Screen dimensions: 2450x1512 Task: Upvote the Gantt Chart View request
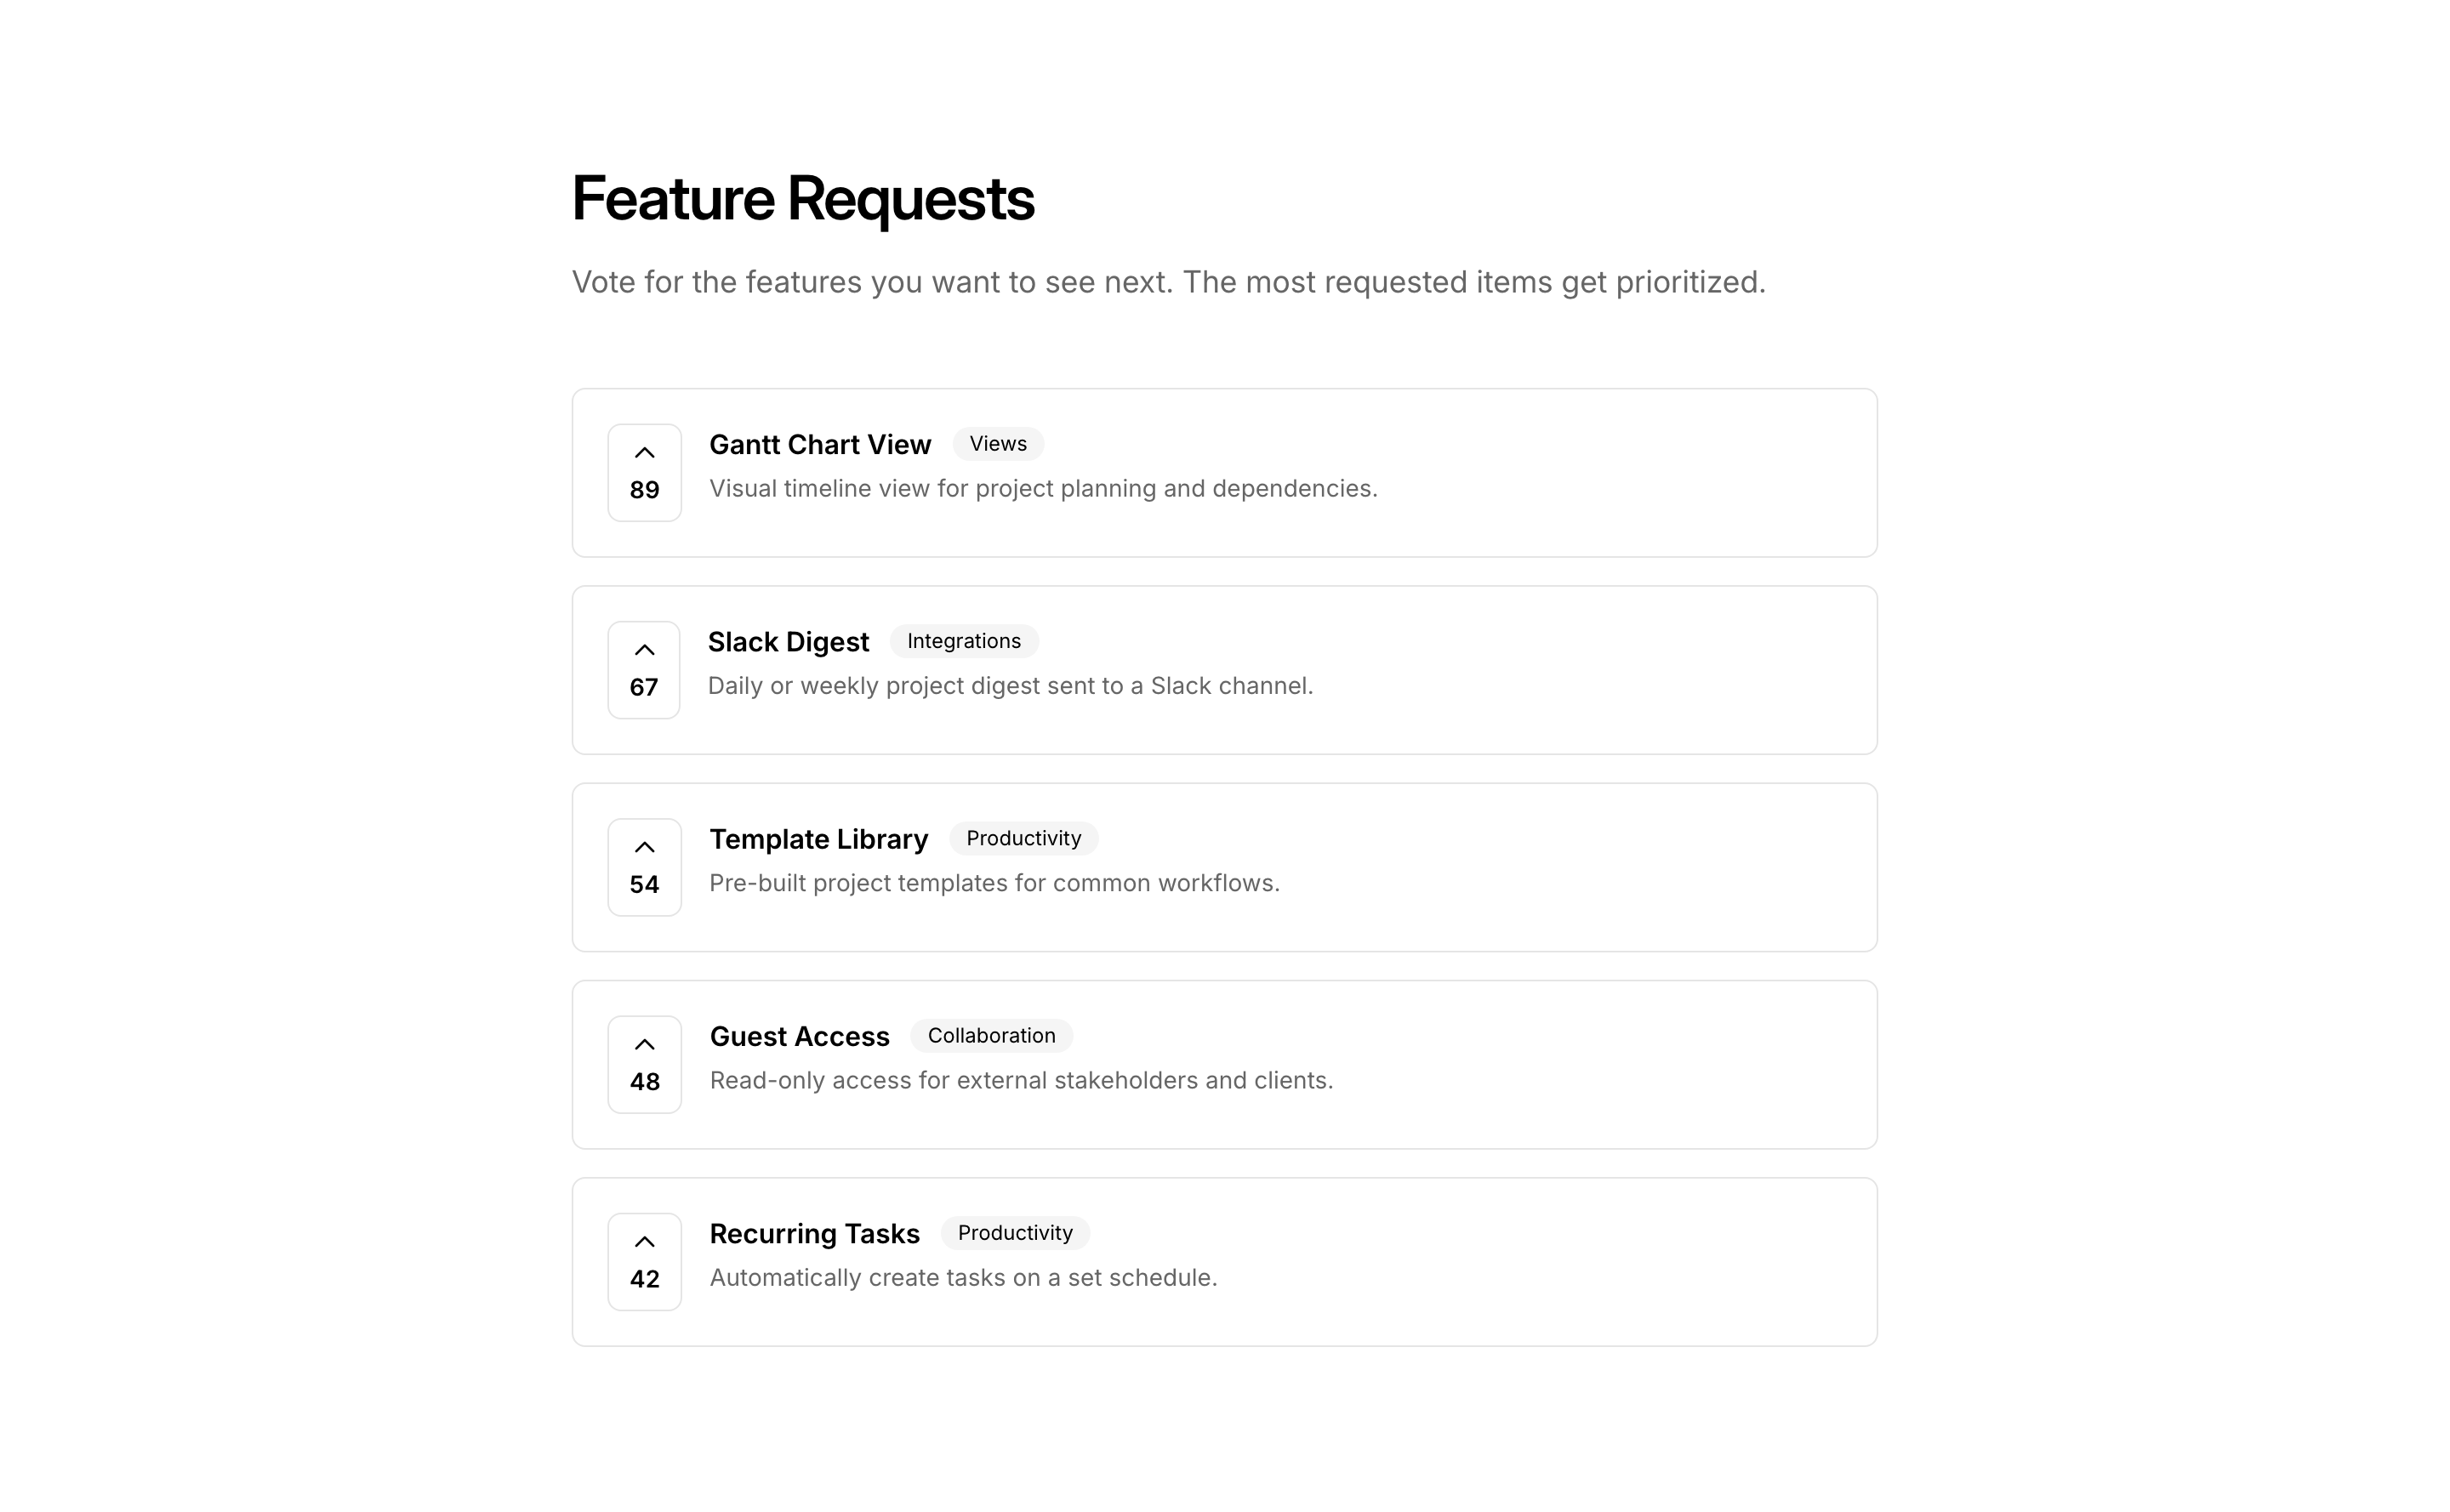tap(644, 454)
